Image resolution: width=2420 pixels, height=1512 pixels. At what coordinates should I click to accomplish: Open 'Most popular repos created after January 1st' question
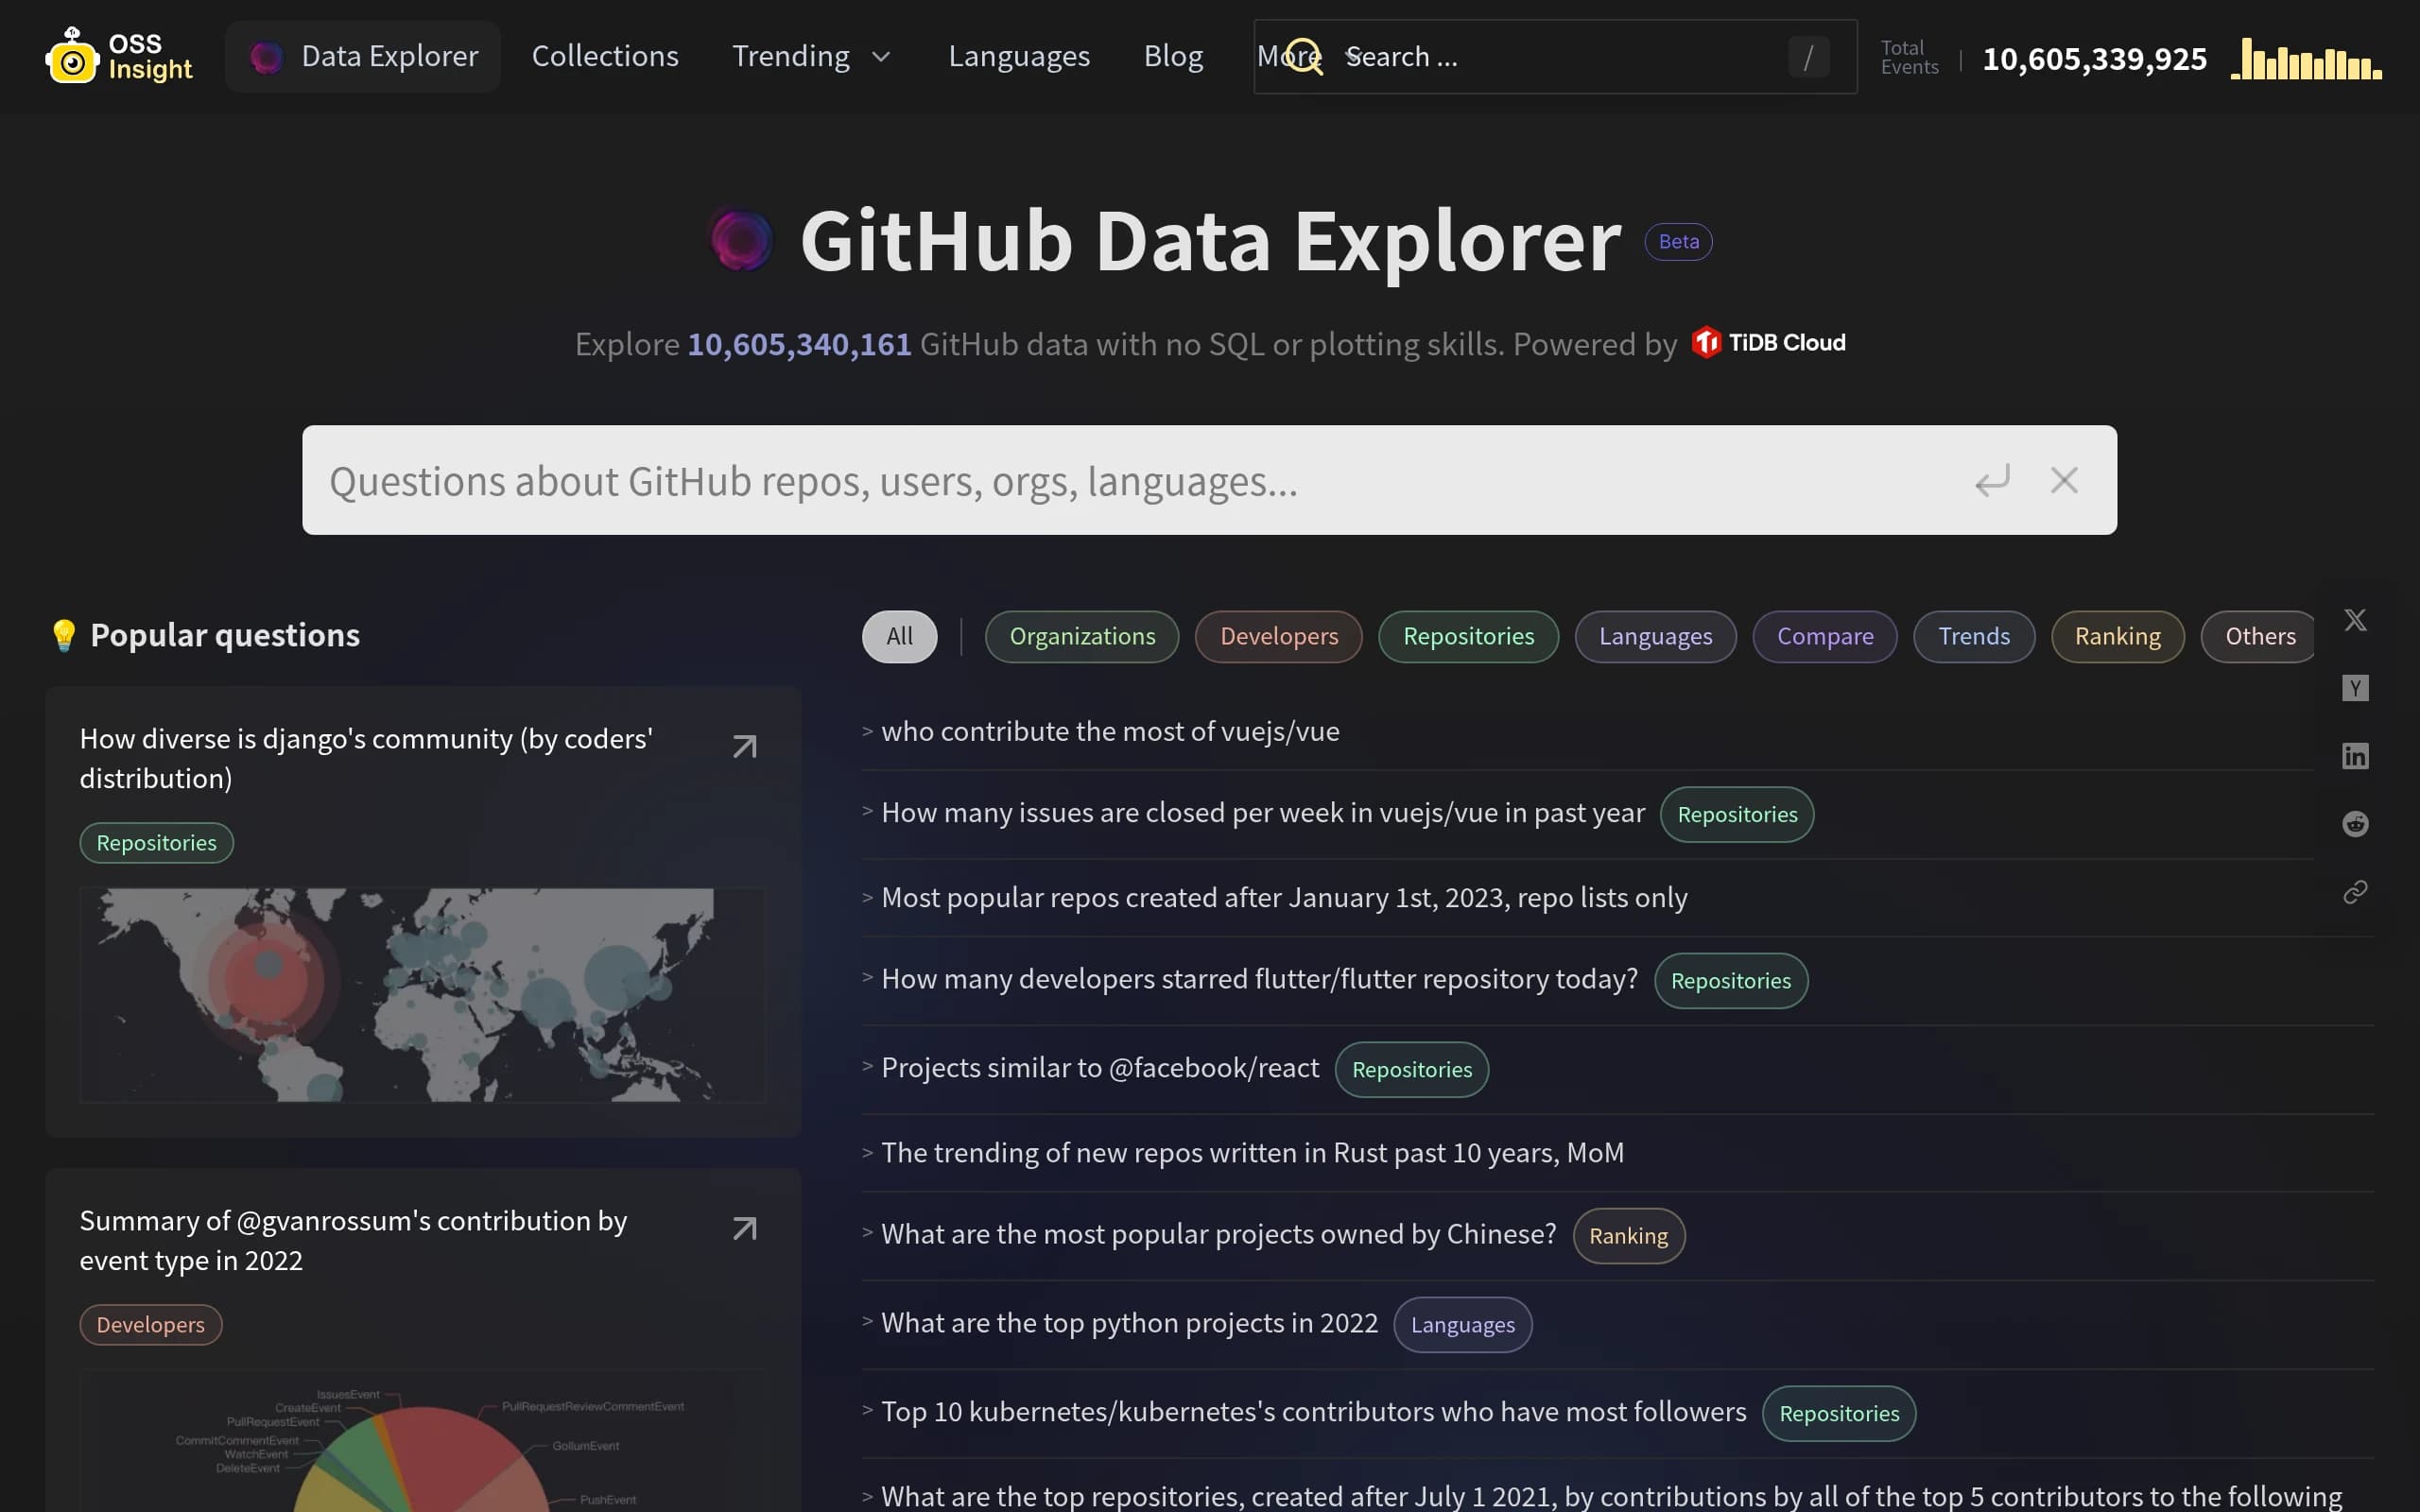tap(1284, 898)
